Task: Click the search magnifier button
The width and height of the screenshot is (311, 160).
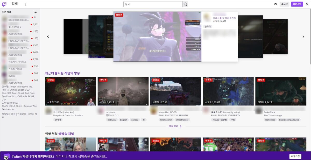Action: pyautogui.click(x=185, y=4)
